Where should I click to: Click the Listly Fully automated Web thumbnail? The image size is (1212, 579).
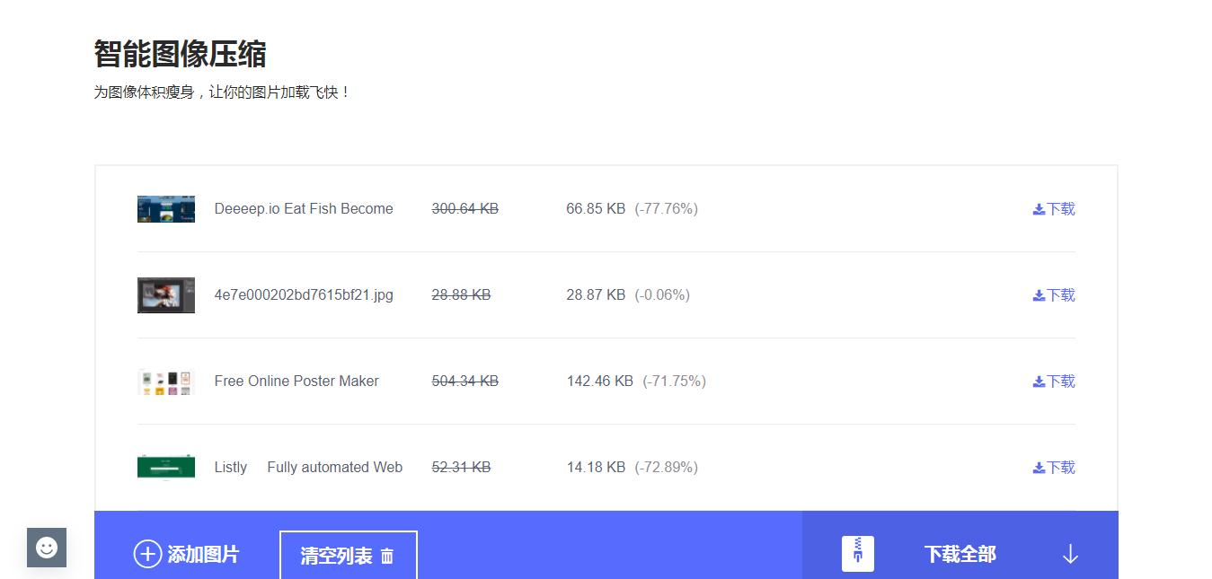click(x=165, y=467)
